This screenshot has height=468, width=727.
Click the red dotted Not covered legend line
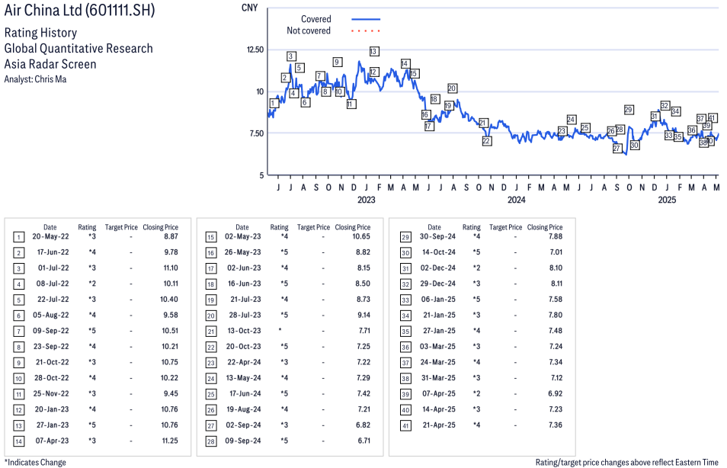pos(366,31)
